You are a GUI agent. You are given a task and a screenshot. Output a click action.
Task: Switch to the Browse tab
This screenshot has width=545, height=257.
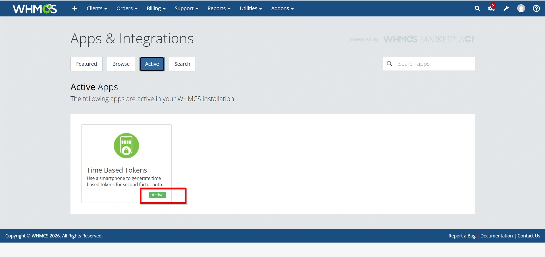click(x=121, y=64)
